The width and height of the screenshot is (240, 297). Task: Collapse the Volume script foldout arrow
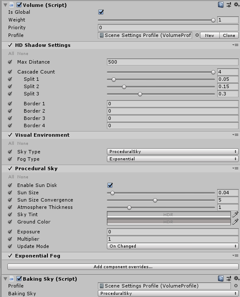pyautogui.click(x=5, y=5)
